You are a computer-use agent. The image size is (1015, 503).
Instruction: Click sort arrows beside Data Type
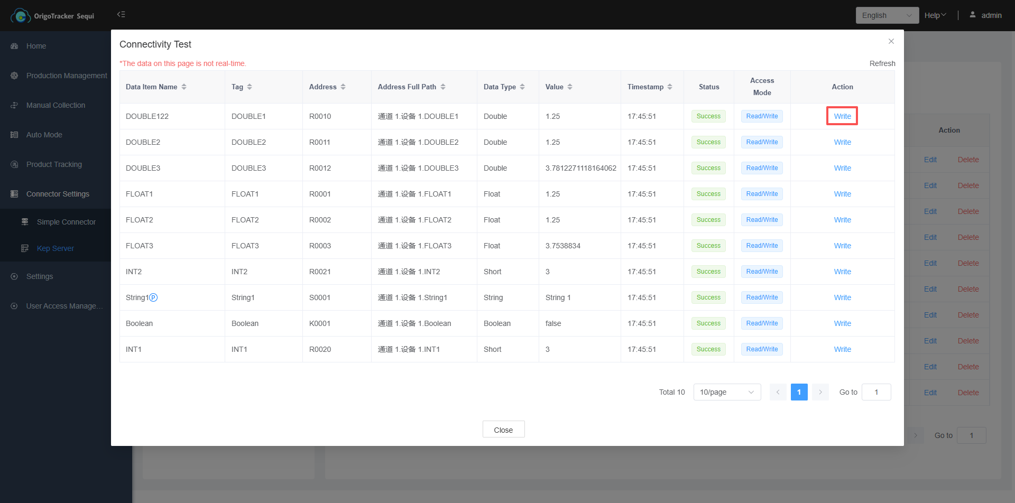click(522, 87)
